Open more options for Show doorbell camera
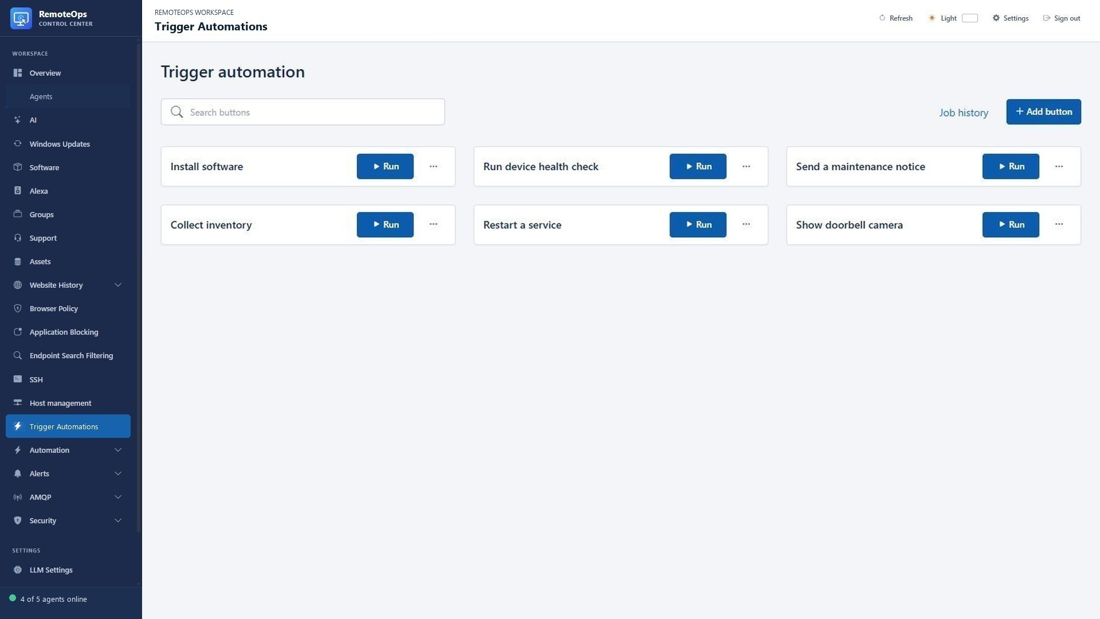Image resolution: width=1100 pixels, height=619 pixels. tap(1059, 224)
